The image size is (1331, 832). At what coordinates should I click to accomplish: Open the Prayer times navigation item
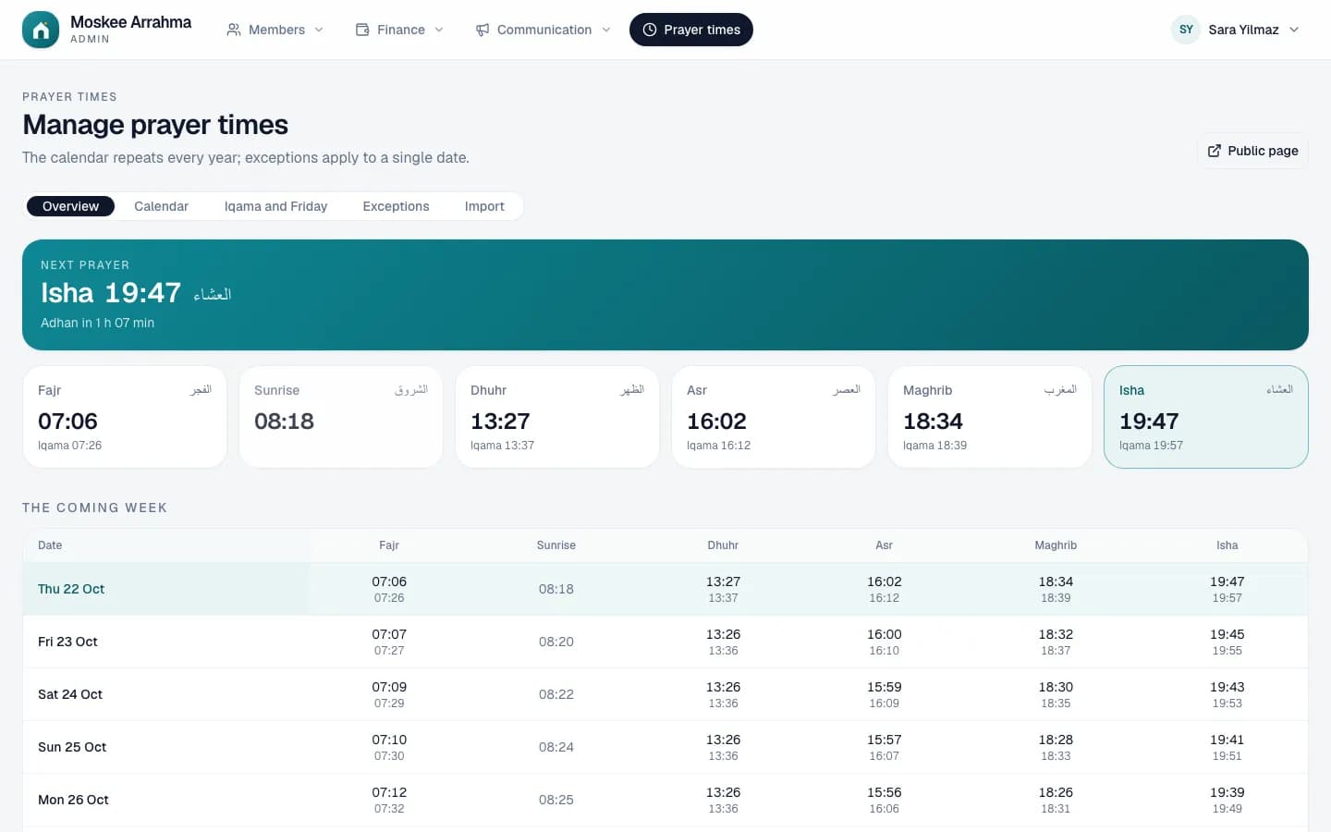(691, 30)
